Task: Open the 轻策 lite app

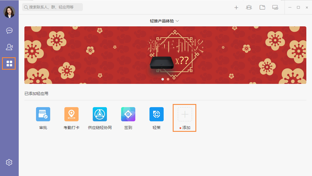Action: [x=156, y=114]
